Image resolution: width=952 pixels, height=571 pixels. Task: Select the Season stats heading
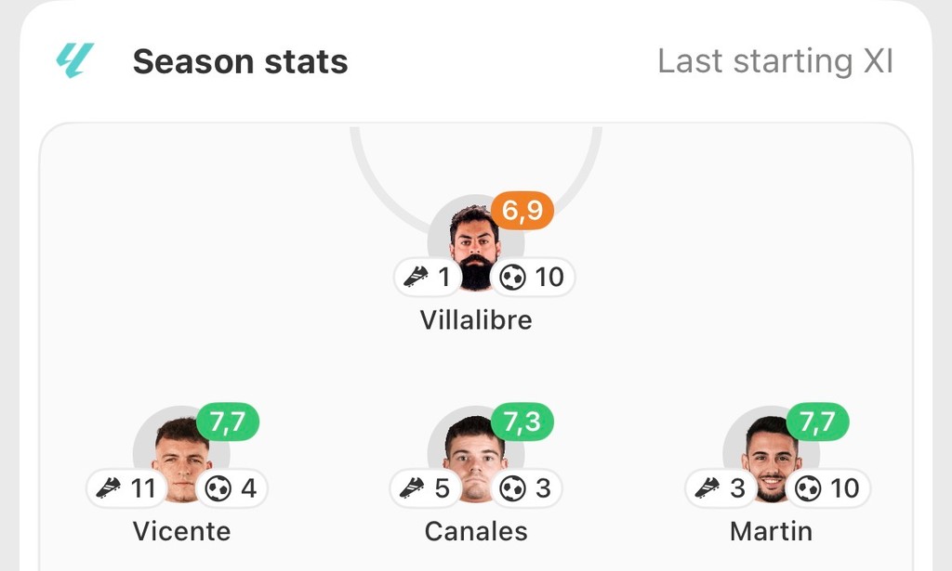(x=240, y=62)
